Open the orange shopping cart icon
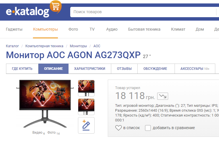 pyautogui.click(x=56, y=7)
